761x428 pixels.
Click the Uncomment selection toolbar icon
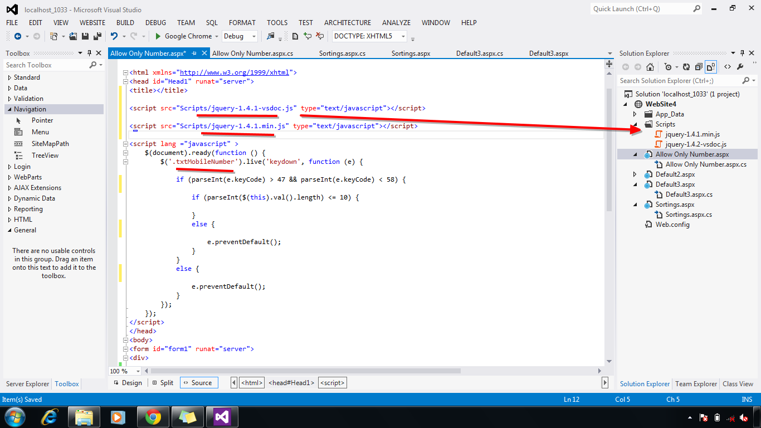pos(320,36)
